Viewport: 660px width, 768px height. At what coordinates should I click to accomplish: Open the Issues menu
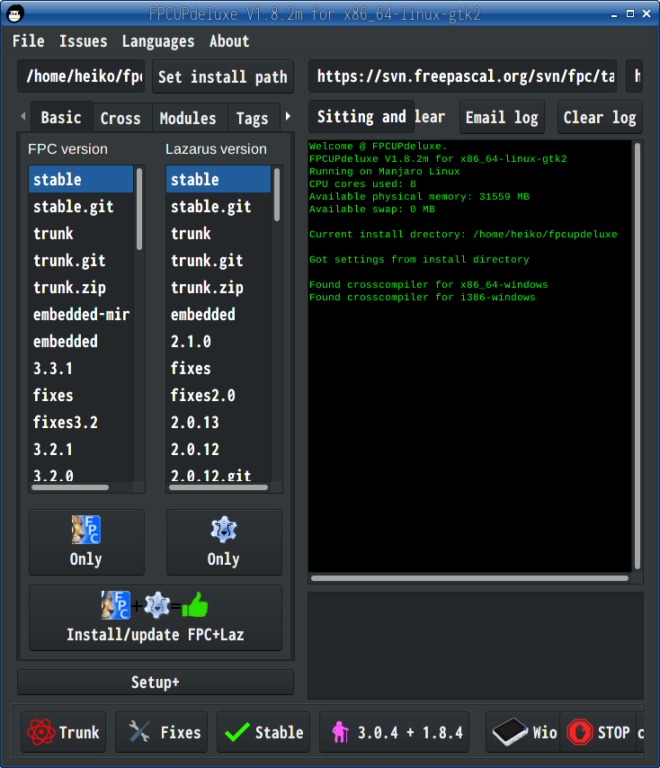coord(84,41)
